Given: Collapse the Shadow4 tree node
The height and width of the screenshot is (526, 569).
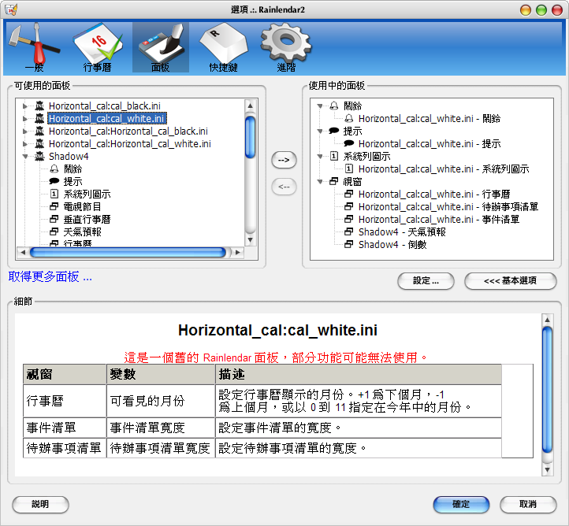Looking at the screenshot, I should click(25, 156).
